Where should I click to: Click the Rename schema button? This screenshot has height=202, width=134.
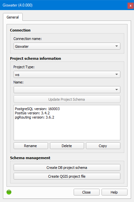pos(31,146)
